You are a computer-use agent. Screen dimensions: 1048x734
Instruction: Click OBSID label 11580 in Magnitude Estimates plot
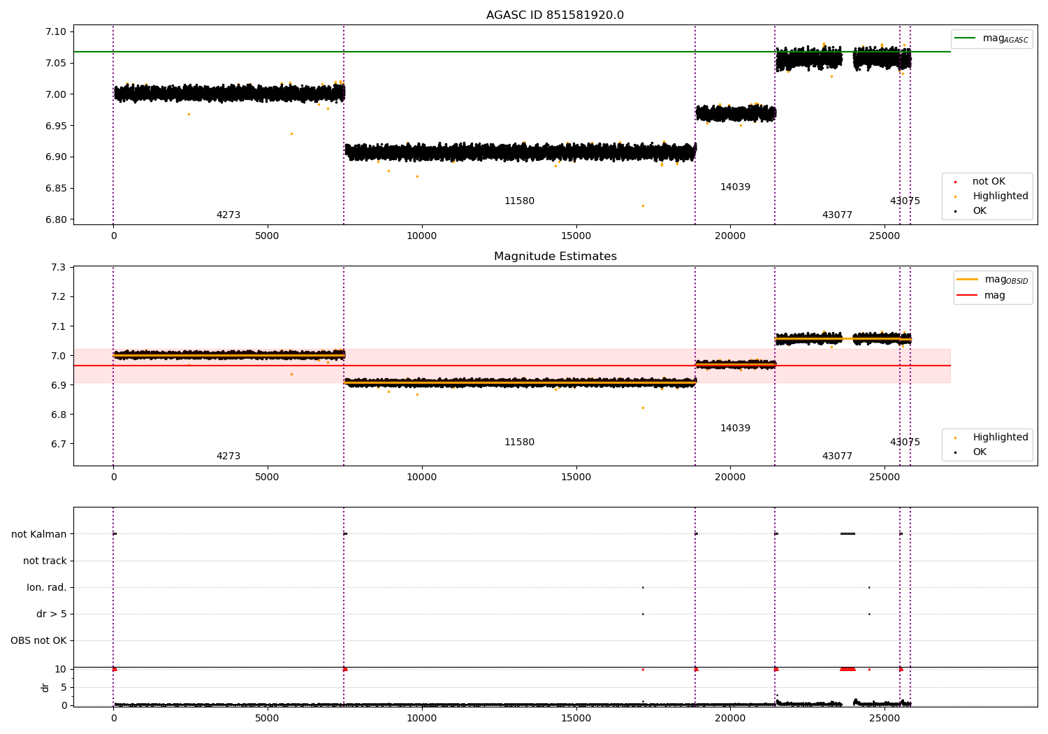[x=519, y=442]
